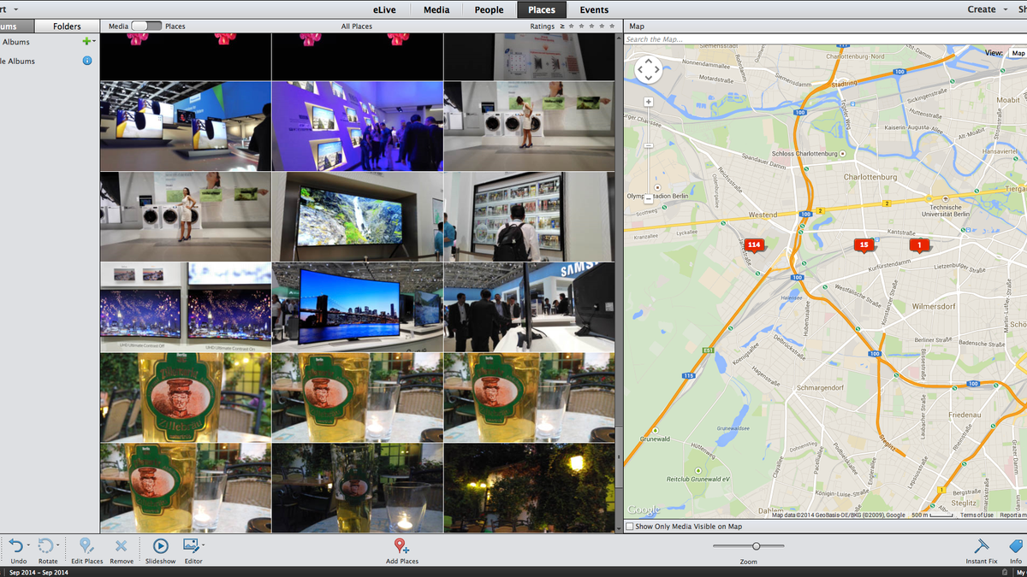Expand the green add album menu
Viewport: 1027px width, 577px height.
87,41
